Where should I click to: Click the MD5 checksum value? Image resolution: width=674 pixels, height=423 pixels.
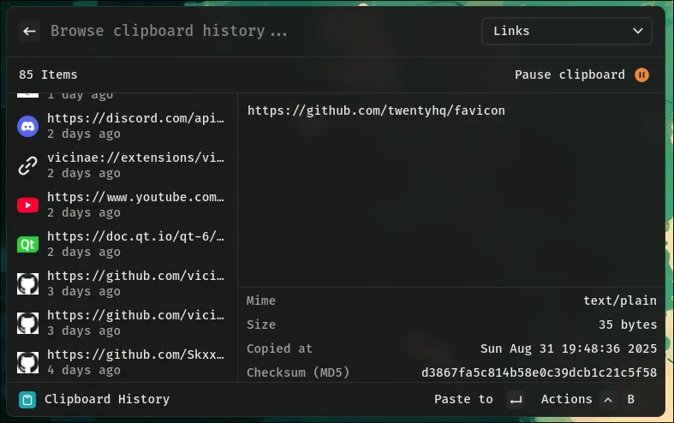(539, 372)
